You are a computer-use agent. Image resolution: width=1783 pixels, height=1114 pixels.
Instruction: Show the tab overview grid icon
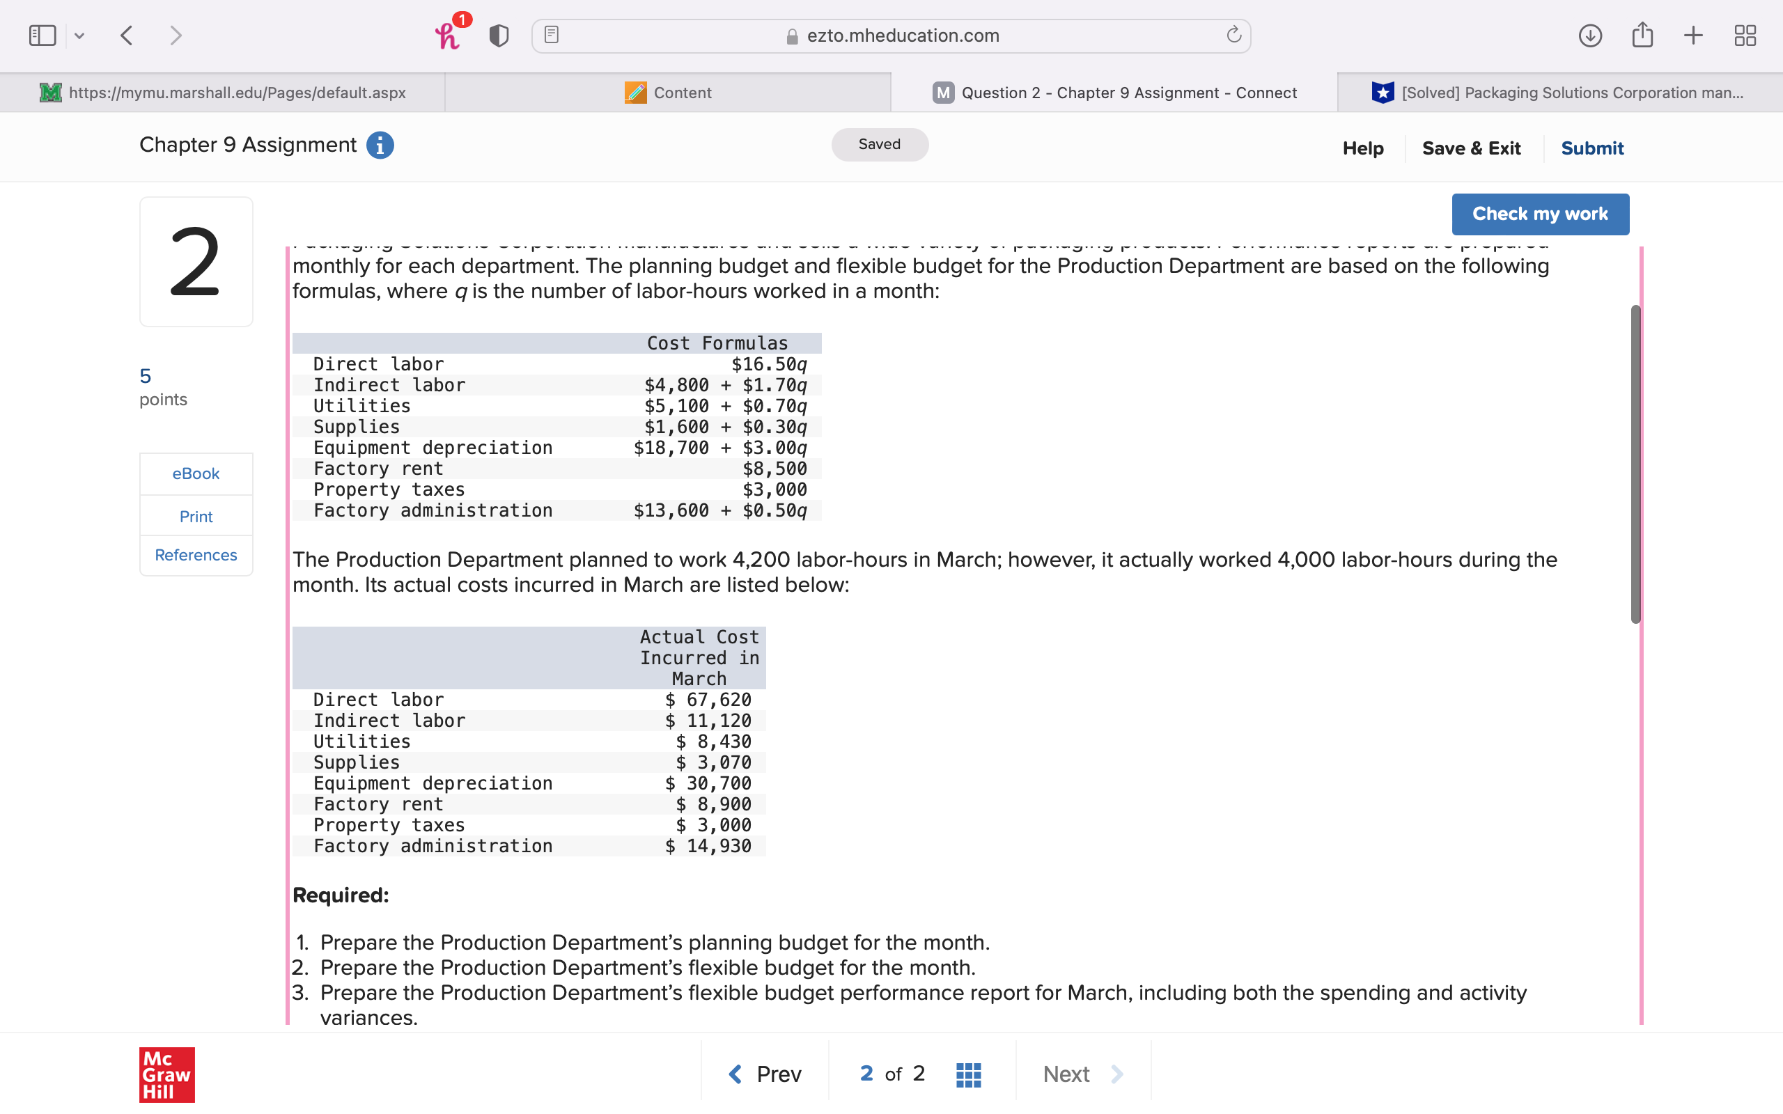point(1745,36)
